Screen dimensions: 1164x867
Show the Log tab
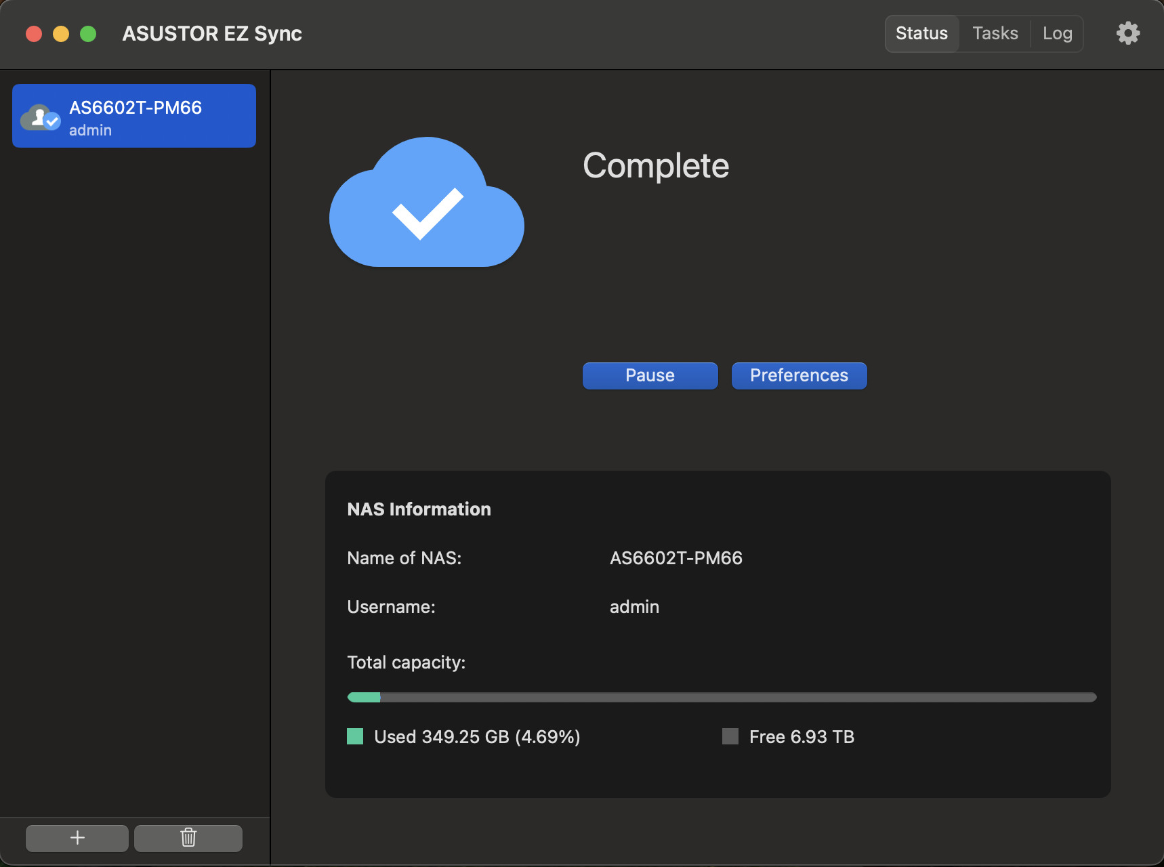pos(1057,33)
